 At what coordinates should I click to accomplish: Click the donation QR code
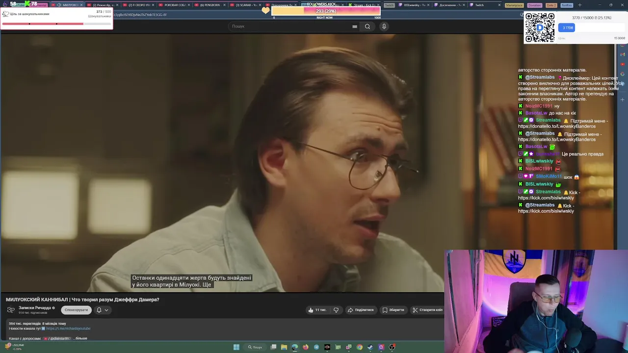click(x=540, y=27)
